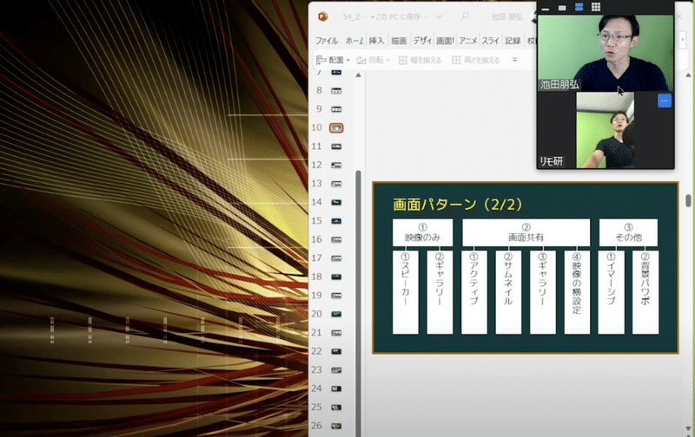This screenshot has height=437, width=695.
Task: Select slide 20 thumbnail
Action: [x=336, y=314]
